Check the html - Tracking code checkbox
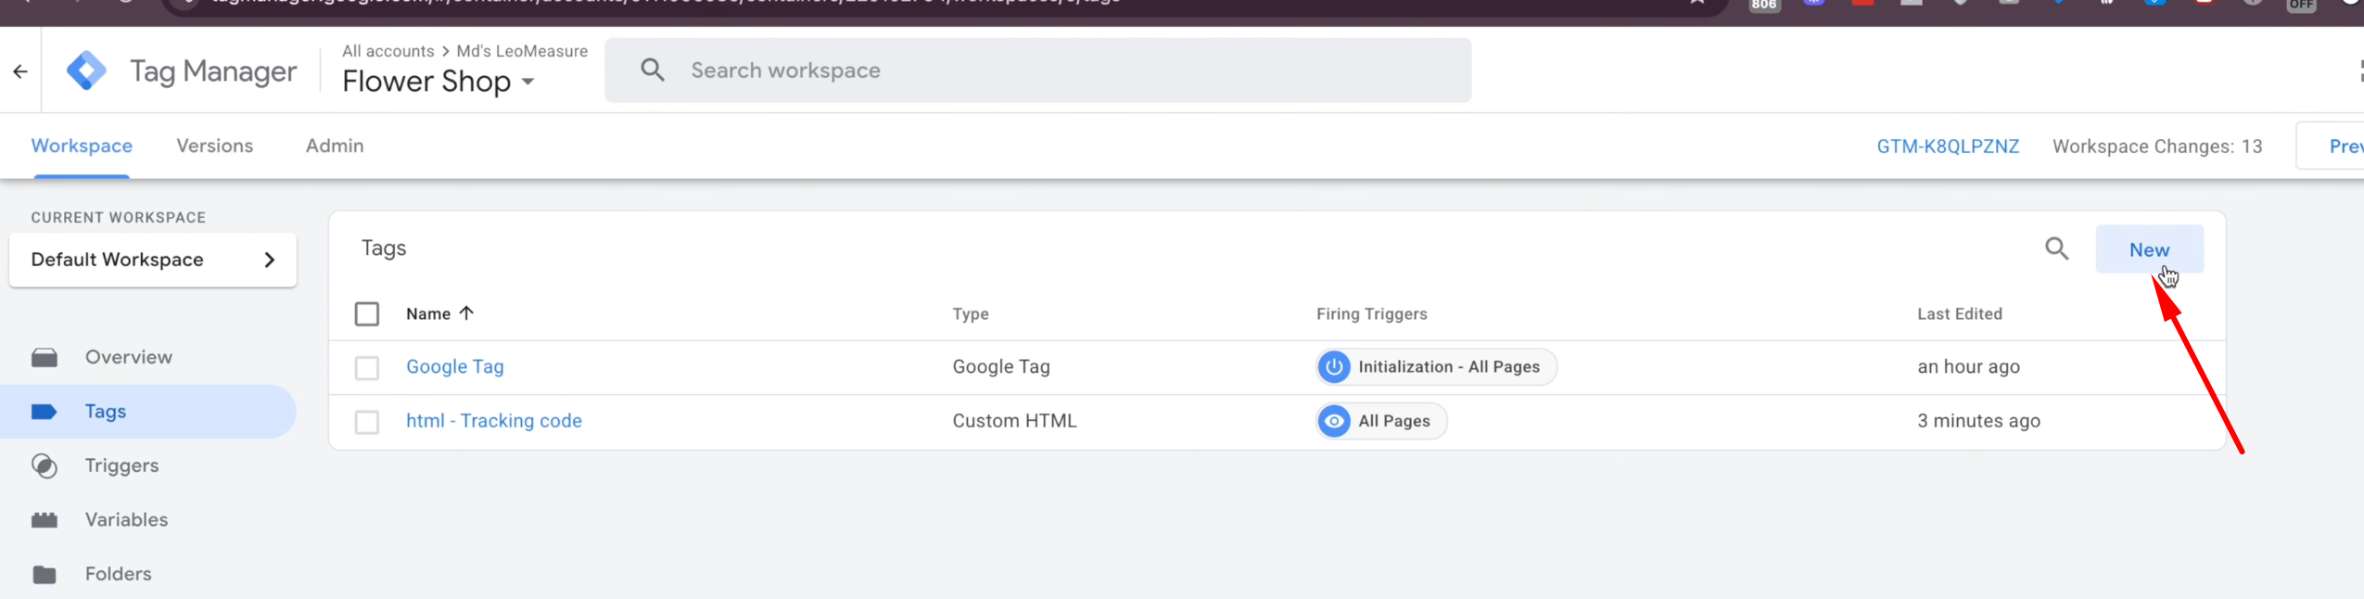2364x599 pixels. point(367,422)
